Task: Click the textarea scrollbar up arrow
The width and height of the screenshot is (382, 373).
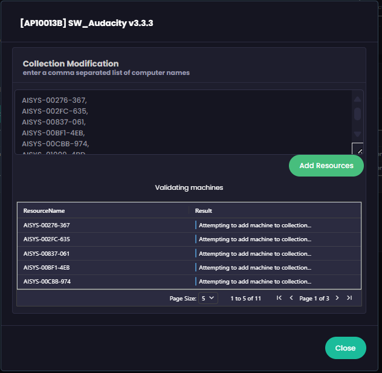Action: [x=357, y=100]
